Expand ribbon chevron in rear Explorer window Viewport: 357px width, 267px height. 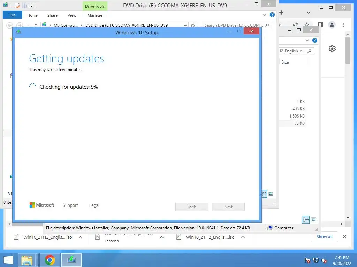click(x=307, y=40)
